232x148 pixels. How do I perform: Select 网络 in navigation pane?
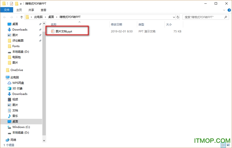pyautogui.click(x=13, y=140)
